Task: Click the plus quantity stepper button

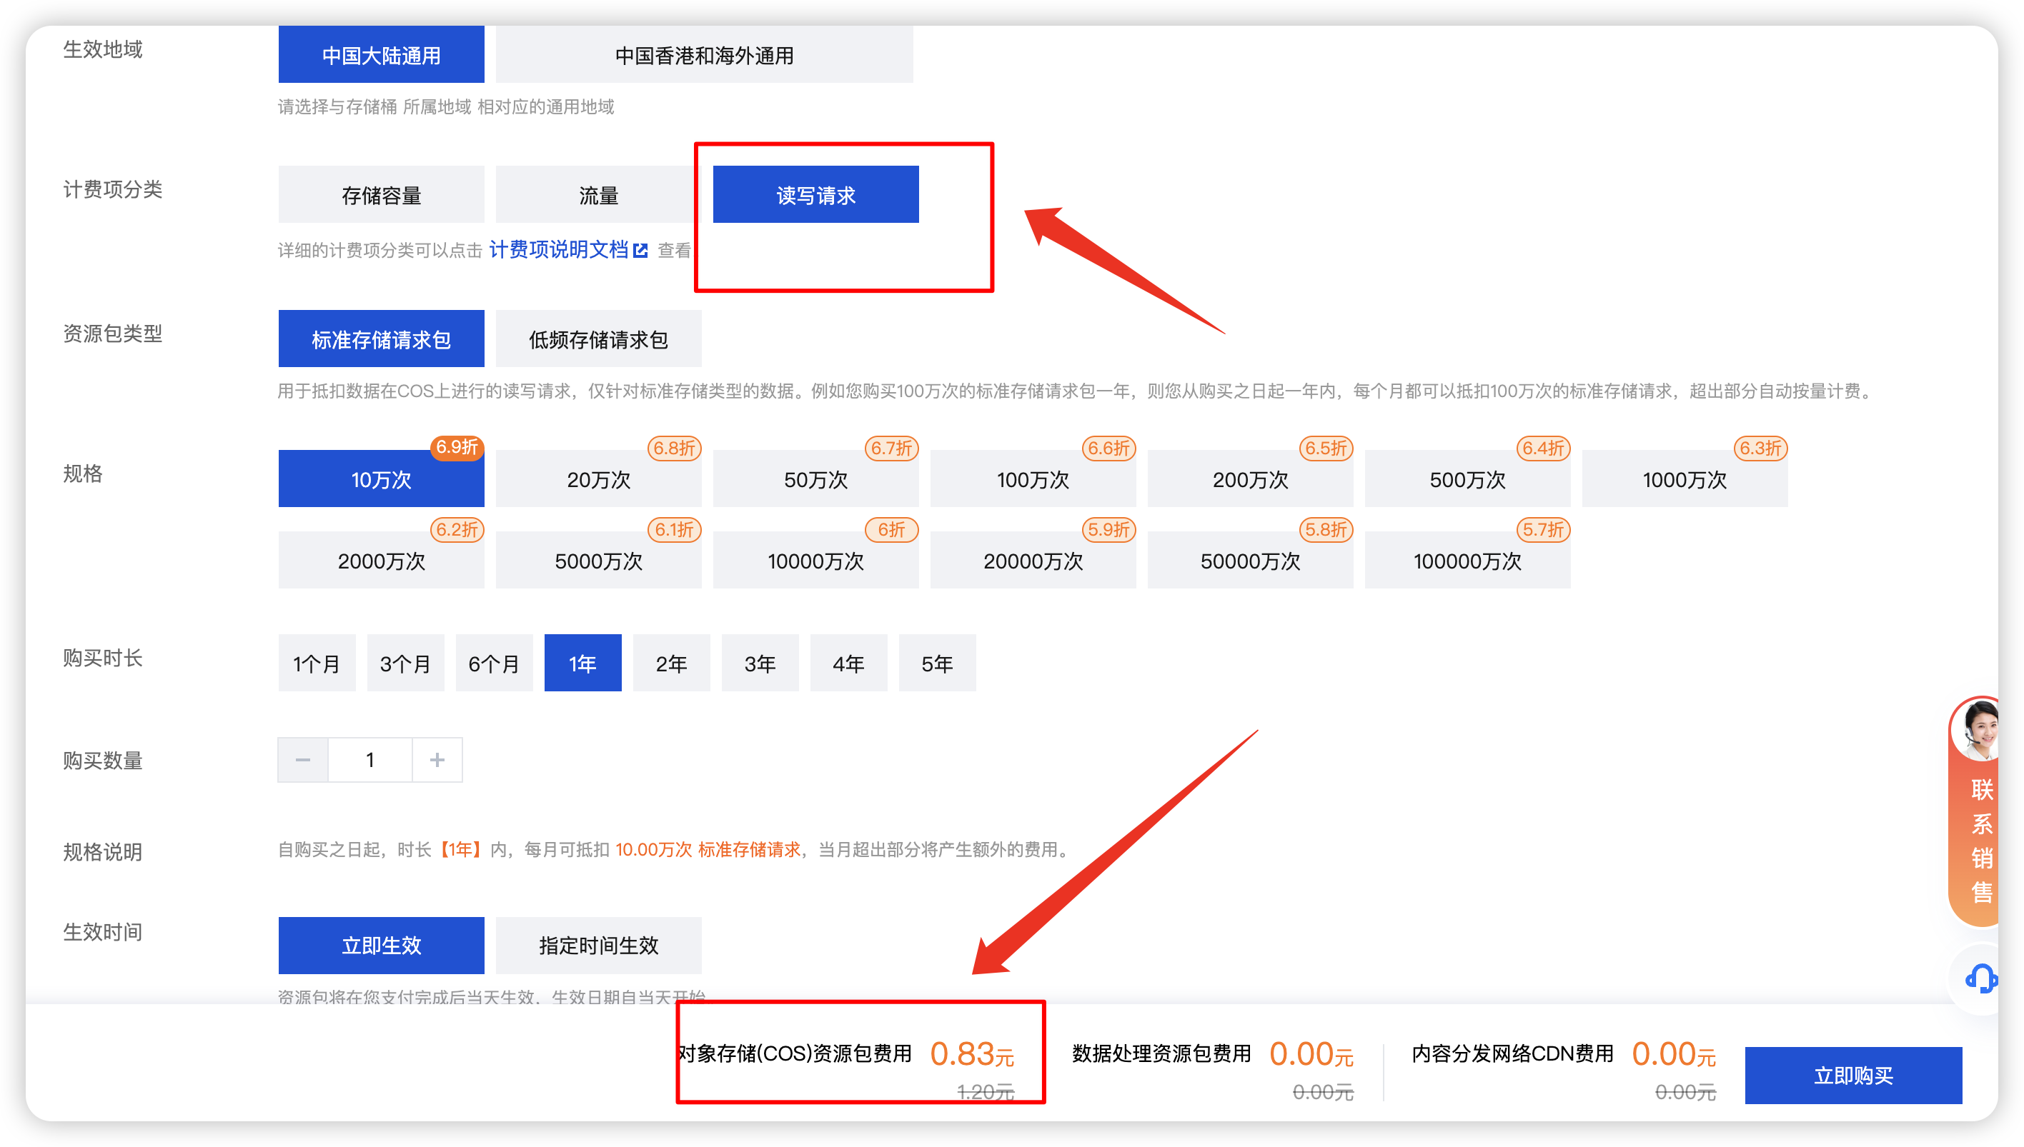Action: coord(437,760)
